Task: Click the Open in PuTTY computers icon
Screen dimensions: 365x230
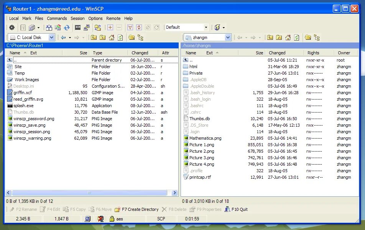Action: click(87, 28)
